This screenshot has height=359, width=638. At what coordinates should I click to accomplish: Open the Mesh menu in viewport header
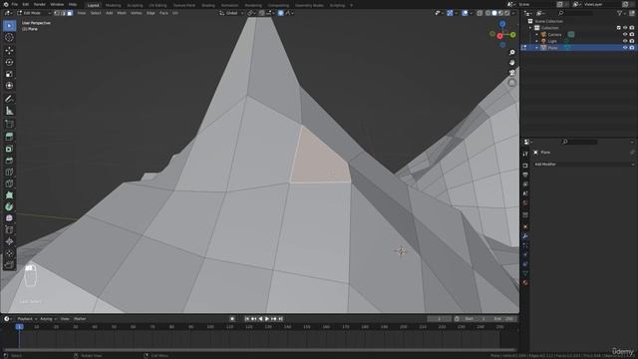(x=122, y=13)
